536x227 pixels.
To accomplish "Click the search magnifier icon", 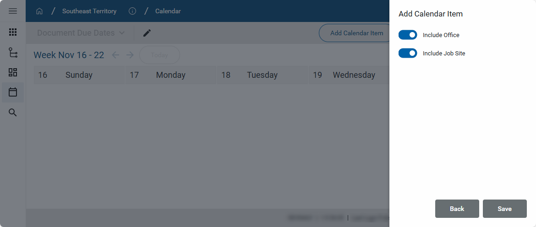I will tap(13, 113).
